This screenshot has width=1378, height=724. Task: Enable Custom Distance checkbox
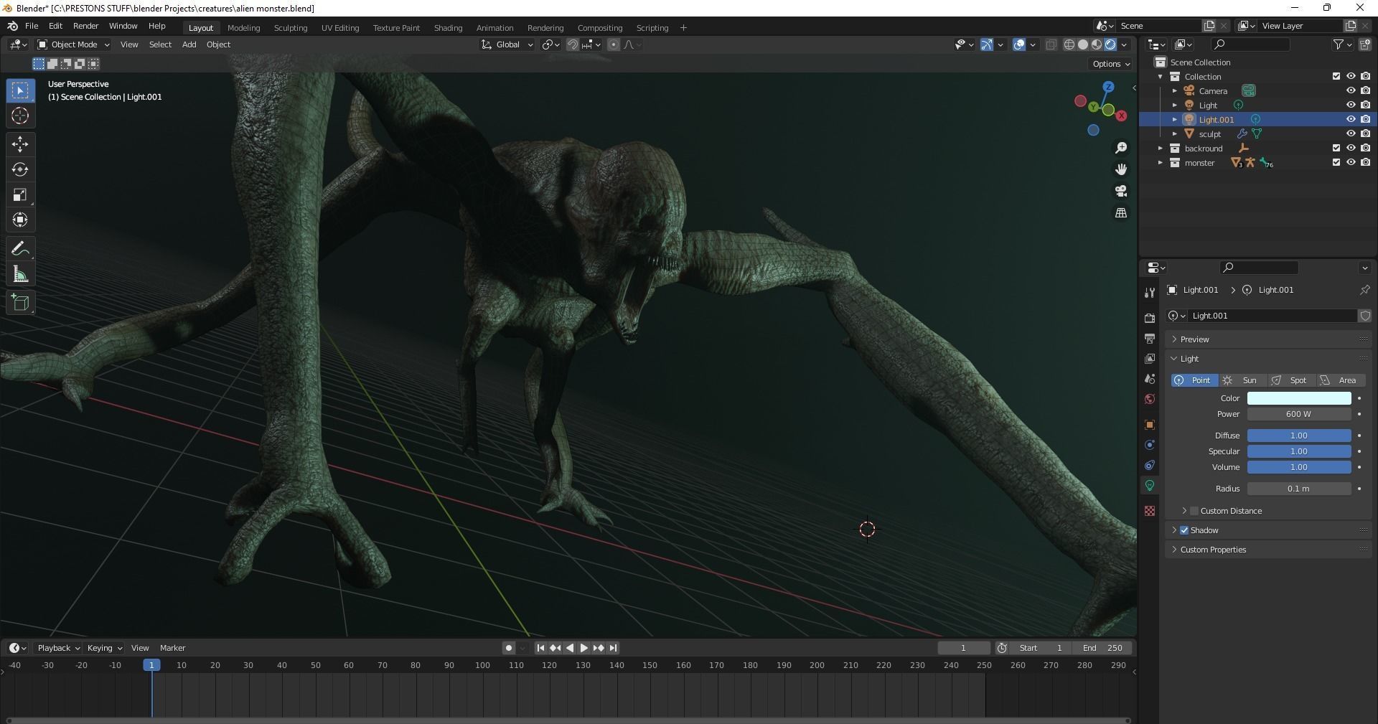pos(1194,511)
